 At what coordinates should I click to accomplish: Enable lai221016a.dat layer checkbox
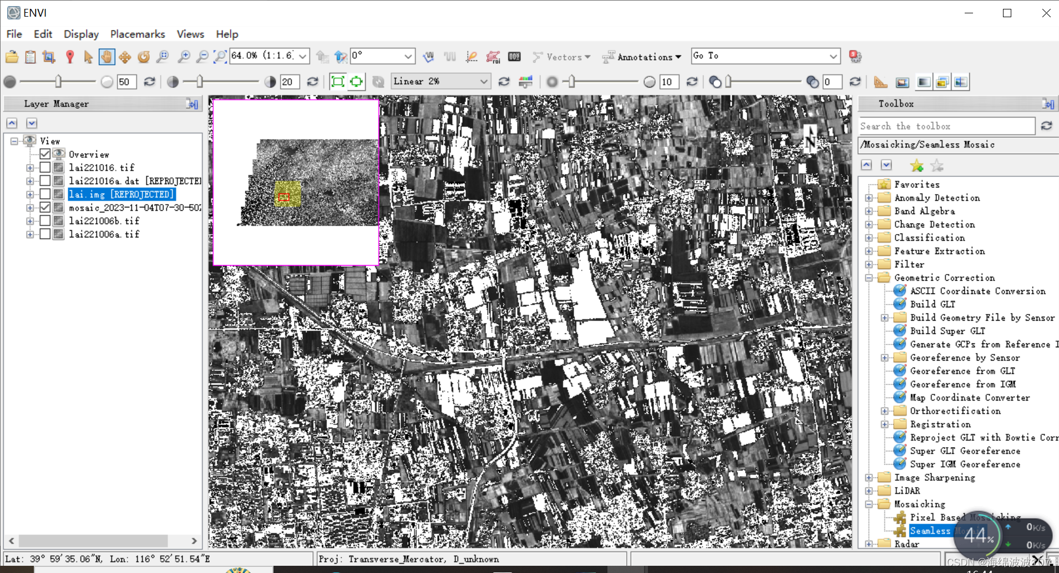pos(45,180)
